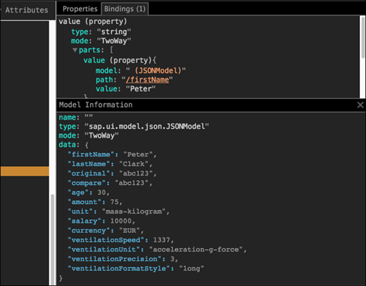Click the Model Information header title
Screen dimensions: 366x286
(x=96, y=105)
